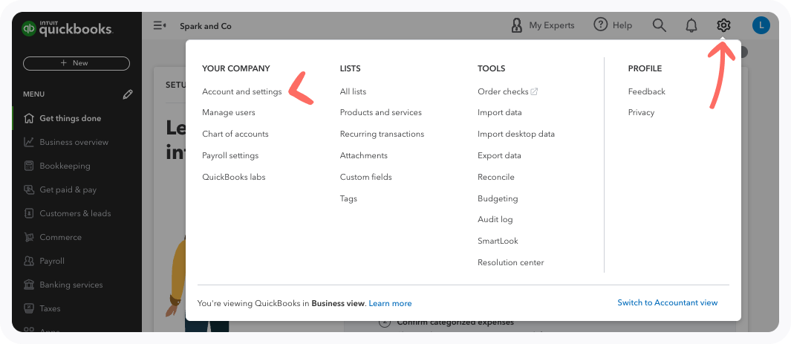Open Reconcile tool
The image size is (791, 344).
(x=496, y=177)
